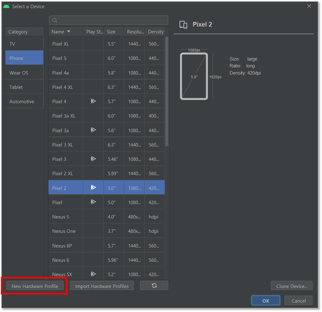Confirm with the OK button
The image size is (322, 312).
[x=266, y=301]
